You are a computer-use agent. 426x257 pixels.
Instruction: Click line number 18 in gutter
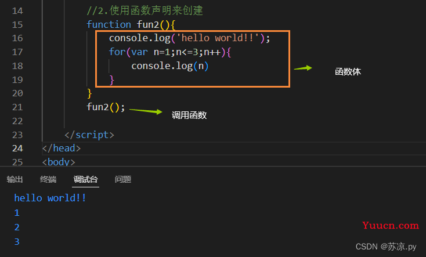(x=17, y=66)
